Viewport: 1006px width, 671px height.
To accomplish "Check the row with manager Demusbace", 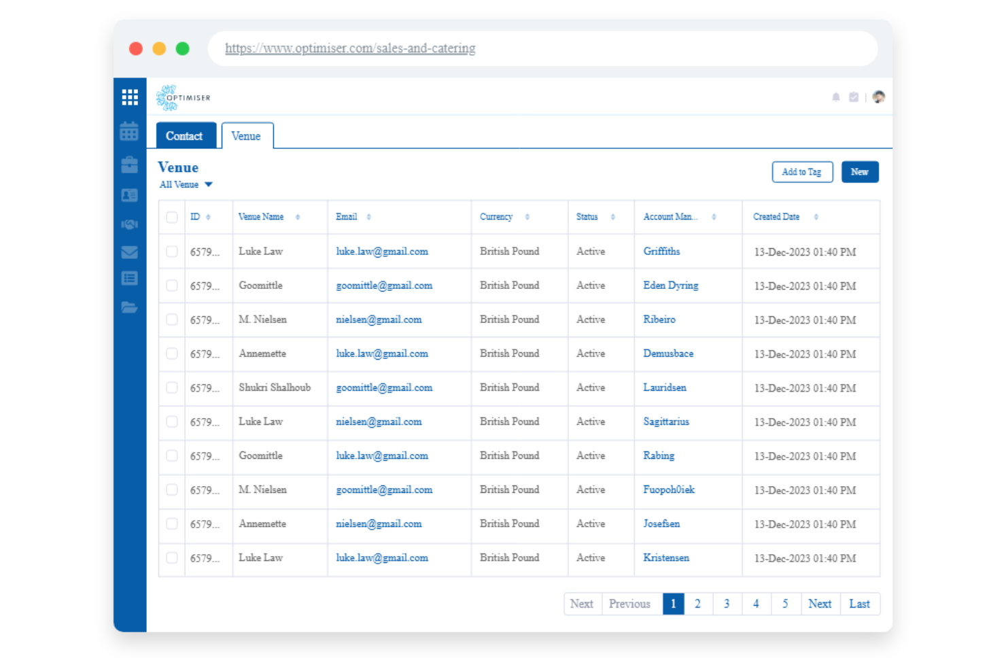I will [x=172, y=354].
